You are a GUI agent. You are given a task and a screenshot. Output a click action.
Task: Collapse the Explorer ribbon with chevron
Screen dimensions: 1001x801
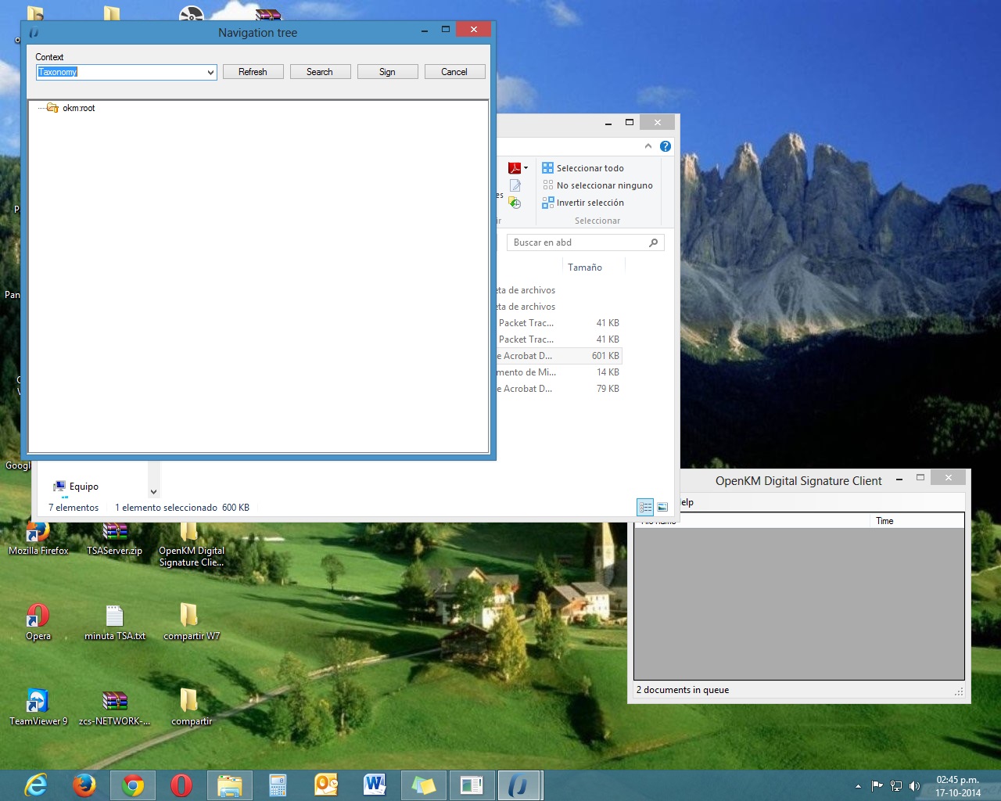click(x=648, y=146)
